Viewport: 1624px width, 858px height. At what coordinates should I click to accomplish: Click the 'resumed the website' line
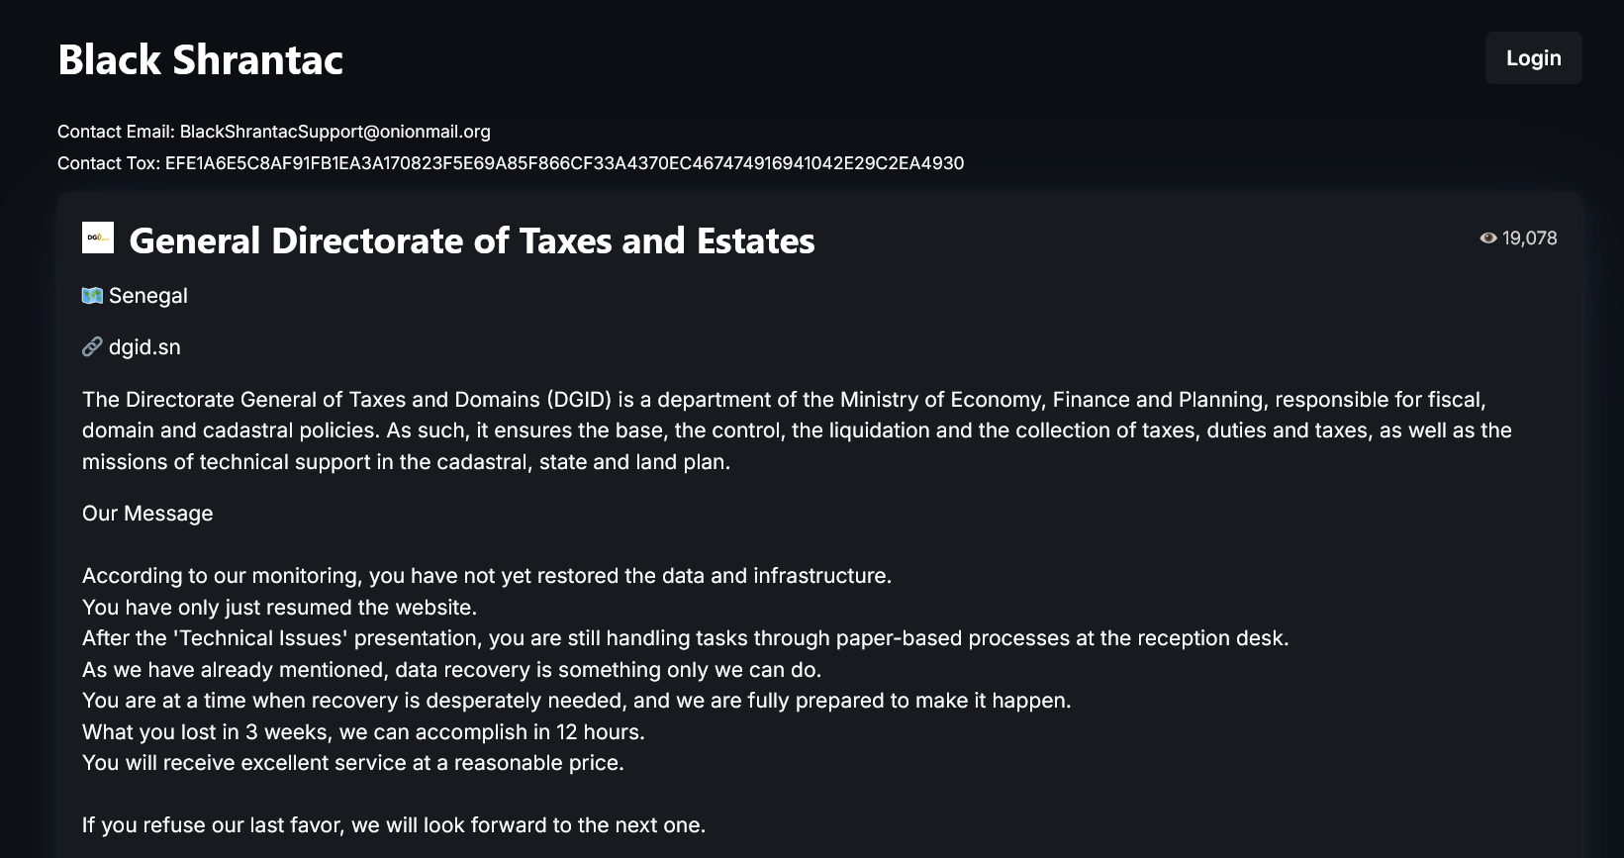279,608
